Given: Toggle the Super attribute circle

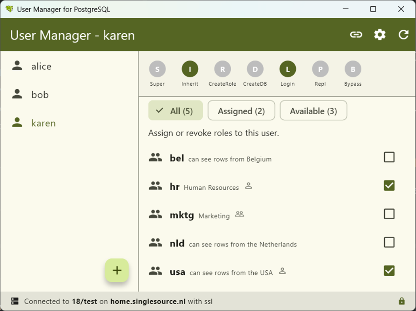Looking at the screenshot, I should point(157,69).
